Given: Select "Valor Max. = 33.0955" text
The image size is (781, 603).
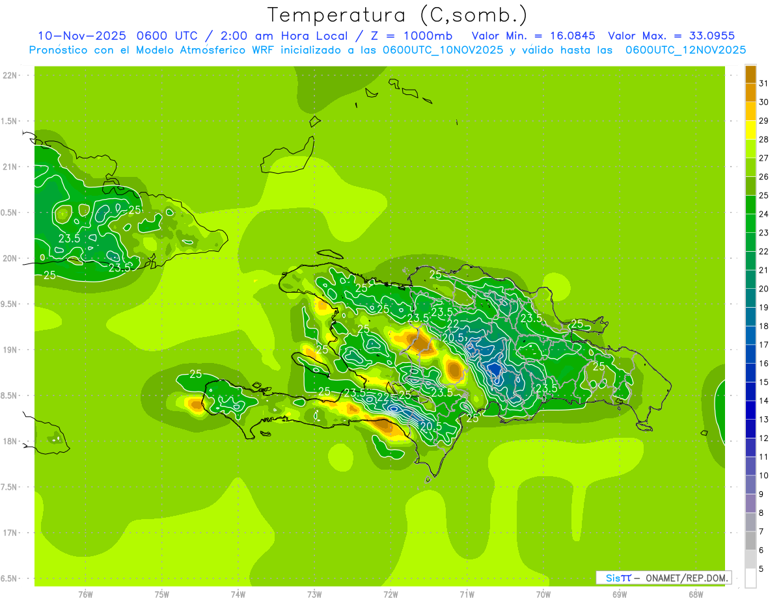Looking at the screenshot, I should tap(672, 36).
